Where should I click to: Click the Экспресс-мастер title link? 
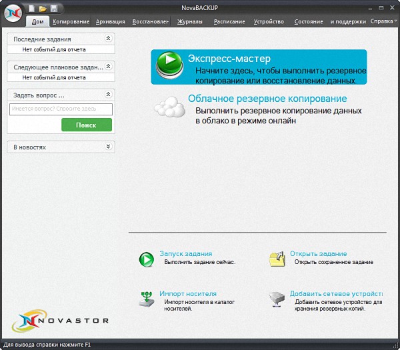tap(229, 59)
